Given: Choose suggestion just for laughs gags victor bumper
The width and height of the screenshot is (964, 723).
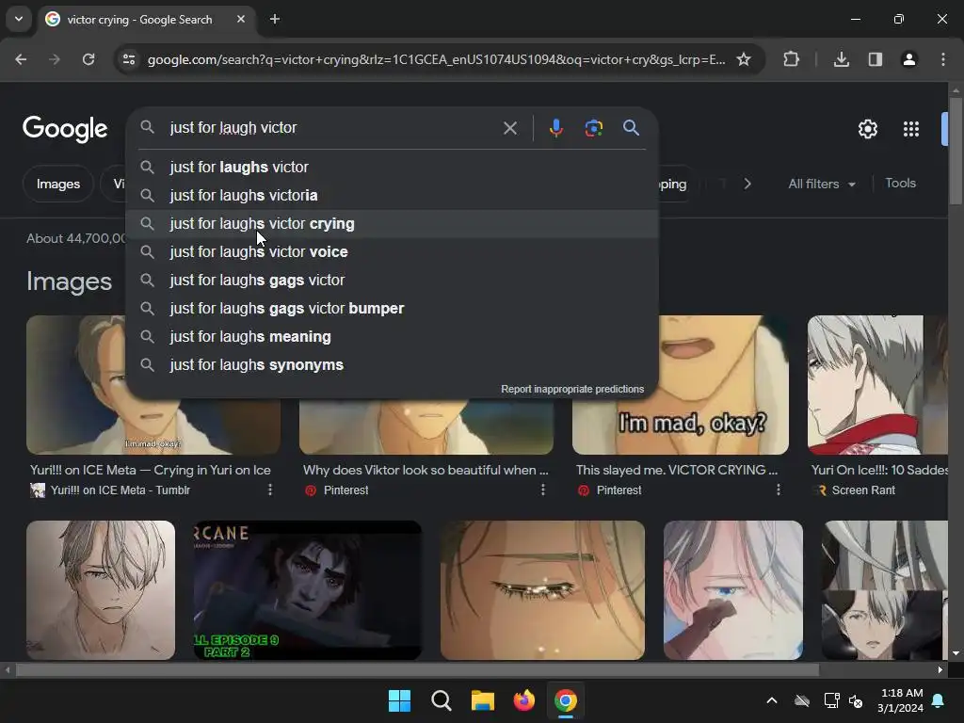Looking at the screenshot, I should point(393,309).
